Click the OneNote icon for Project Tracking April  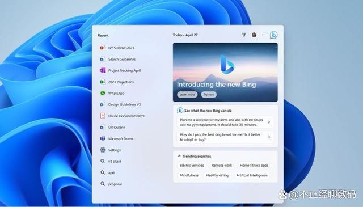coord(103,70)
